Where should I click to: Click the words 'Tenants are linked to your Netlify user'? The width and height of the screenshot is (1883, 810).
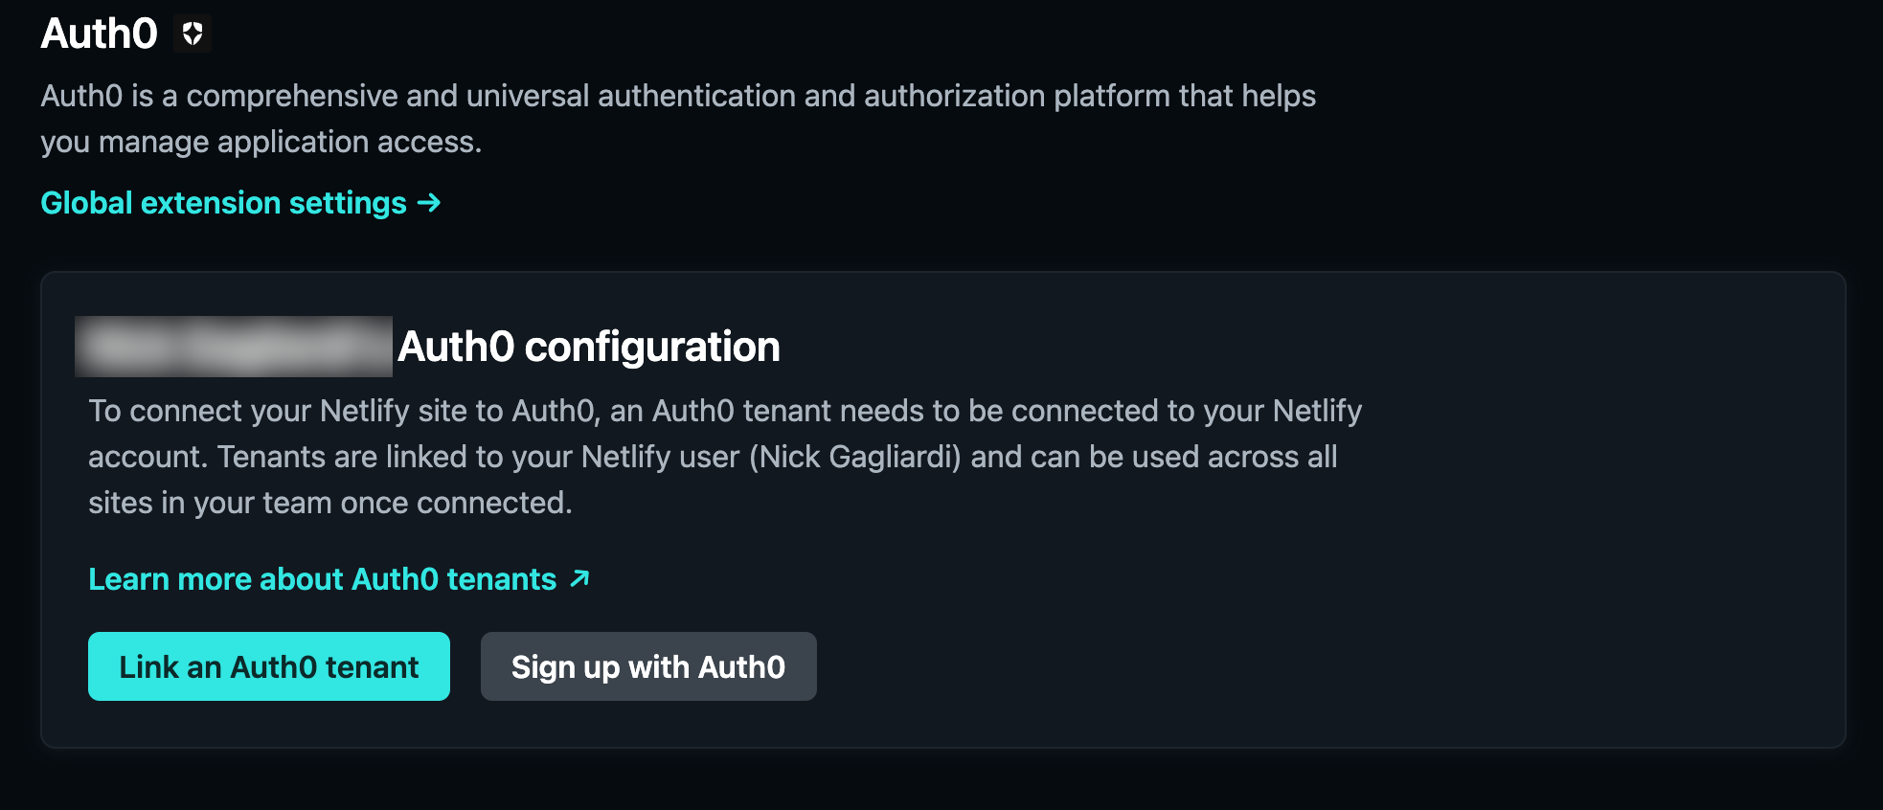tap(479, 457)
